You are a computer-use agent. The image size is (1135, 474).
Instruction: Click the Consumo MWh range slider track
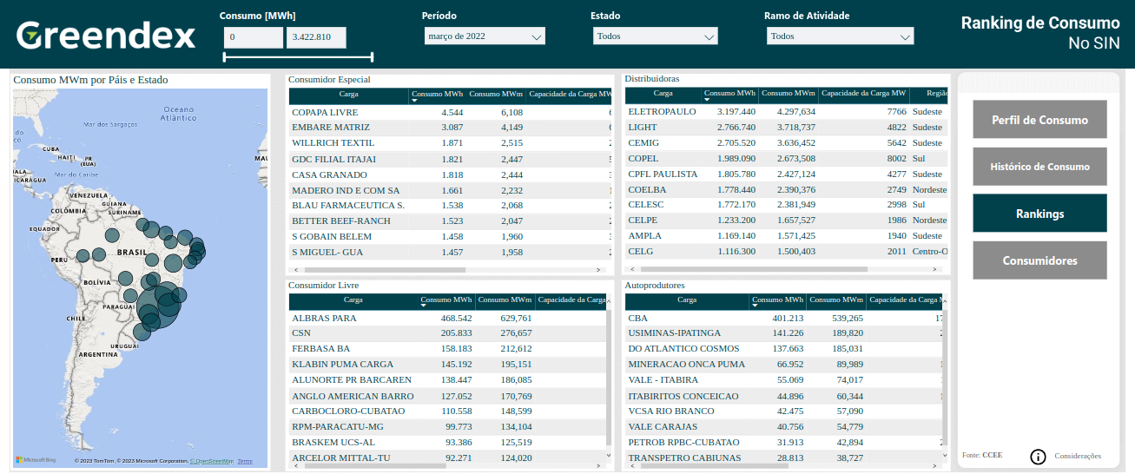(298, 57)
